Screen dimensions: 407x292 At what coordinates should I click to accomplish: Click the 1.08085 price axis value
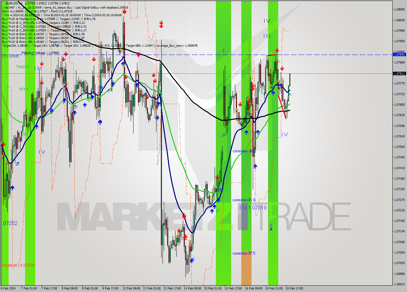coord(399,10)
